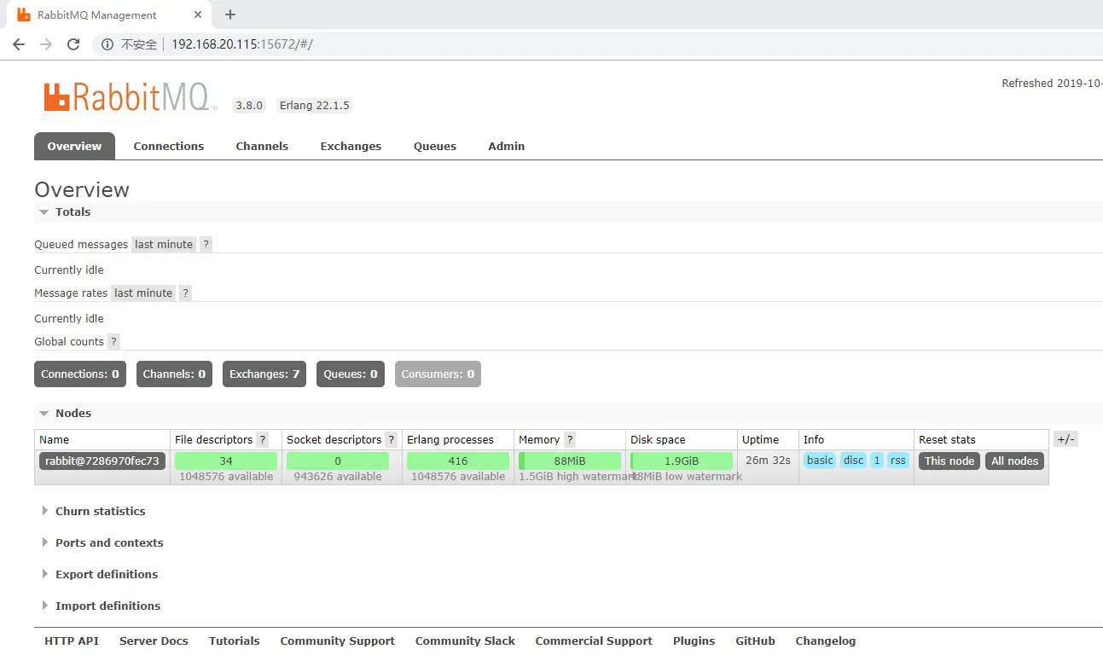Screen dimensions: 1103x661
Task: Click the Channels: 0 count button
Action: click(174, 374)
